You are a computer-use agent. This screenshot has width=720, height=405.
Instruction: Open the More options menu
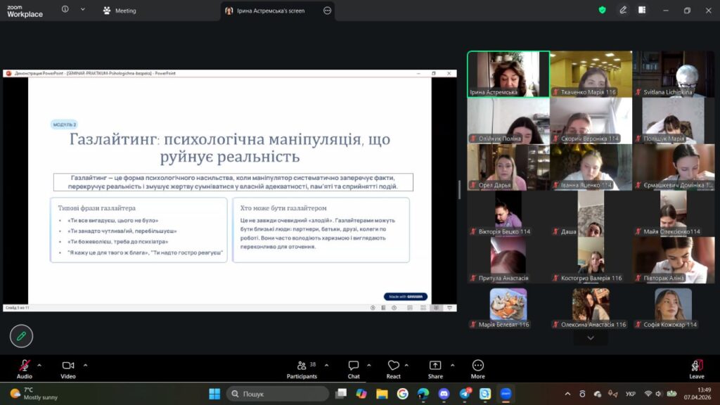point(478,366)
